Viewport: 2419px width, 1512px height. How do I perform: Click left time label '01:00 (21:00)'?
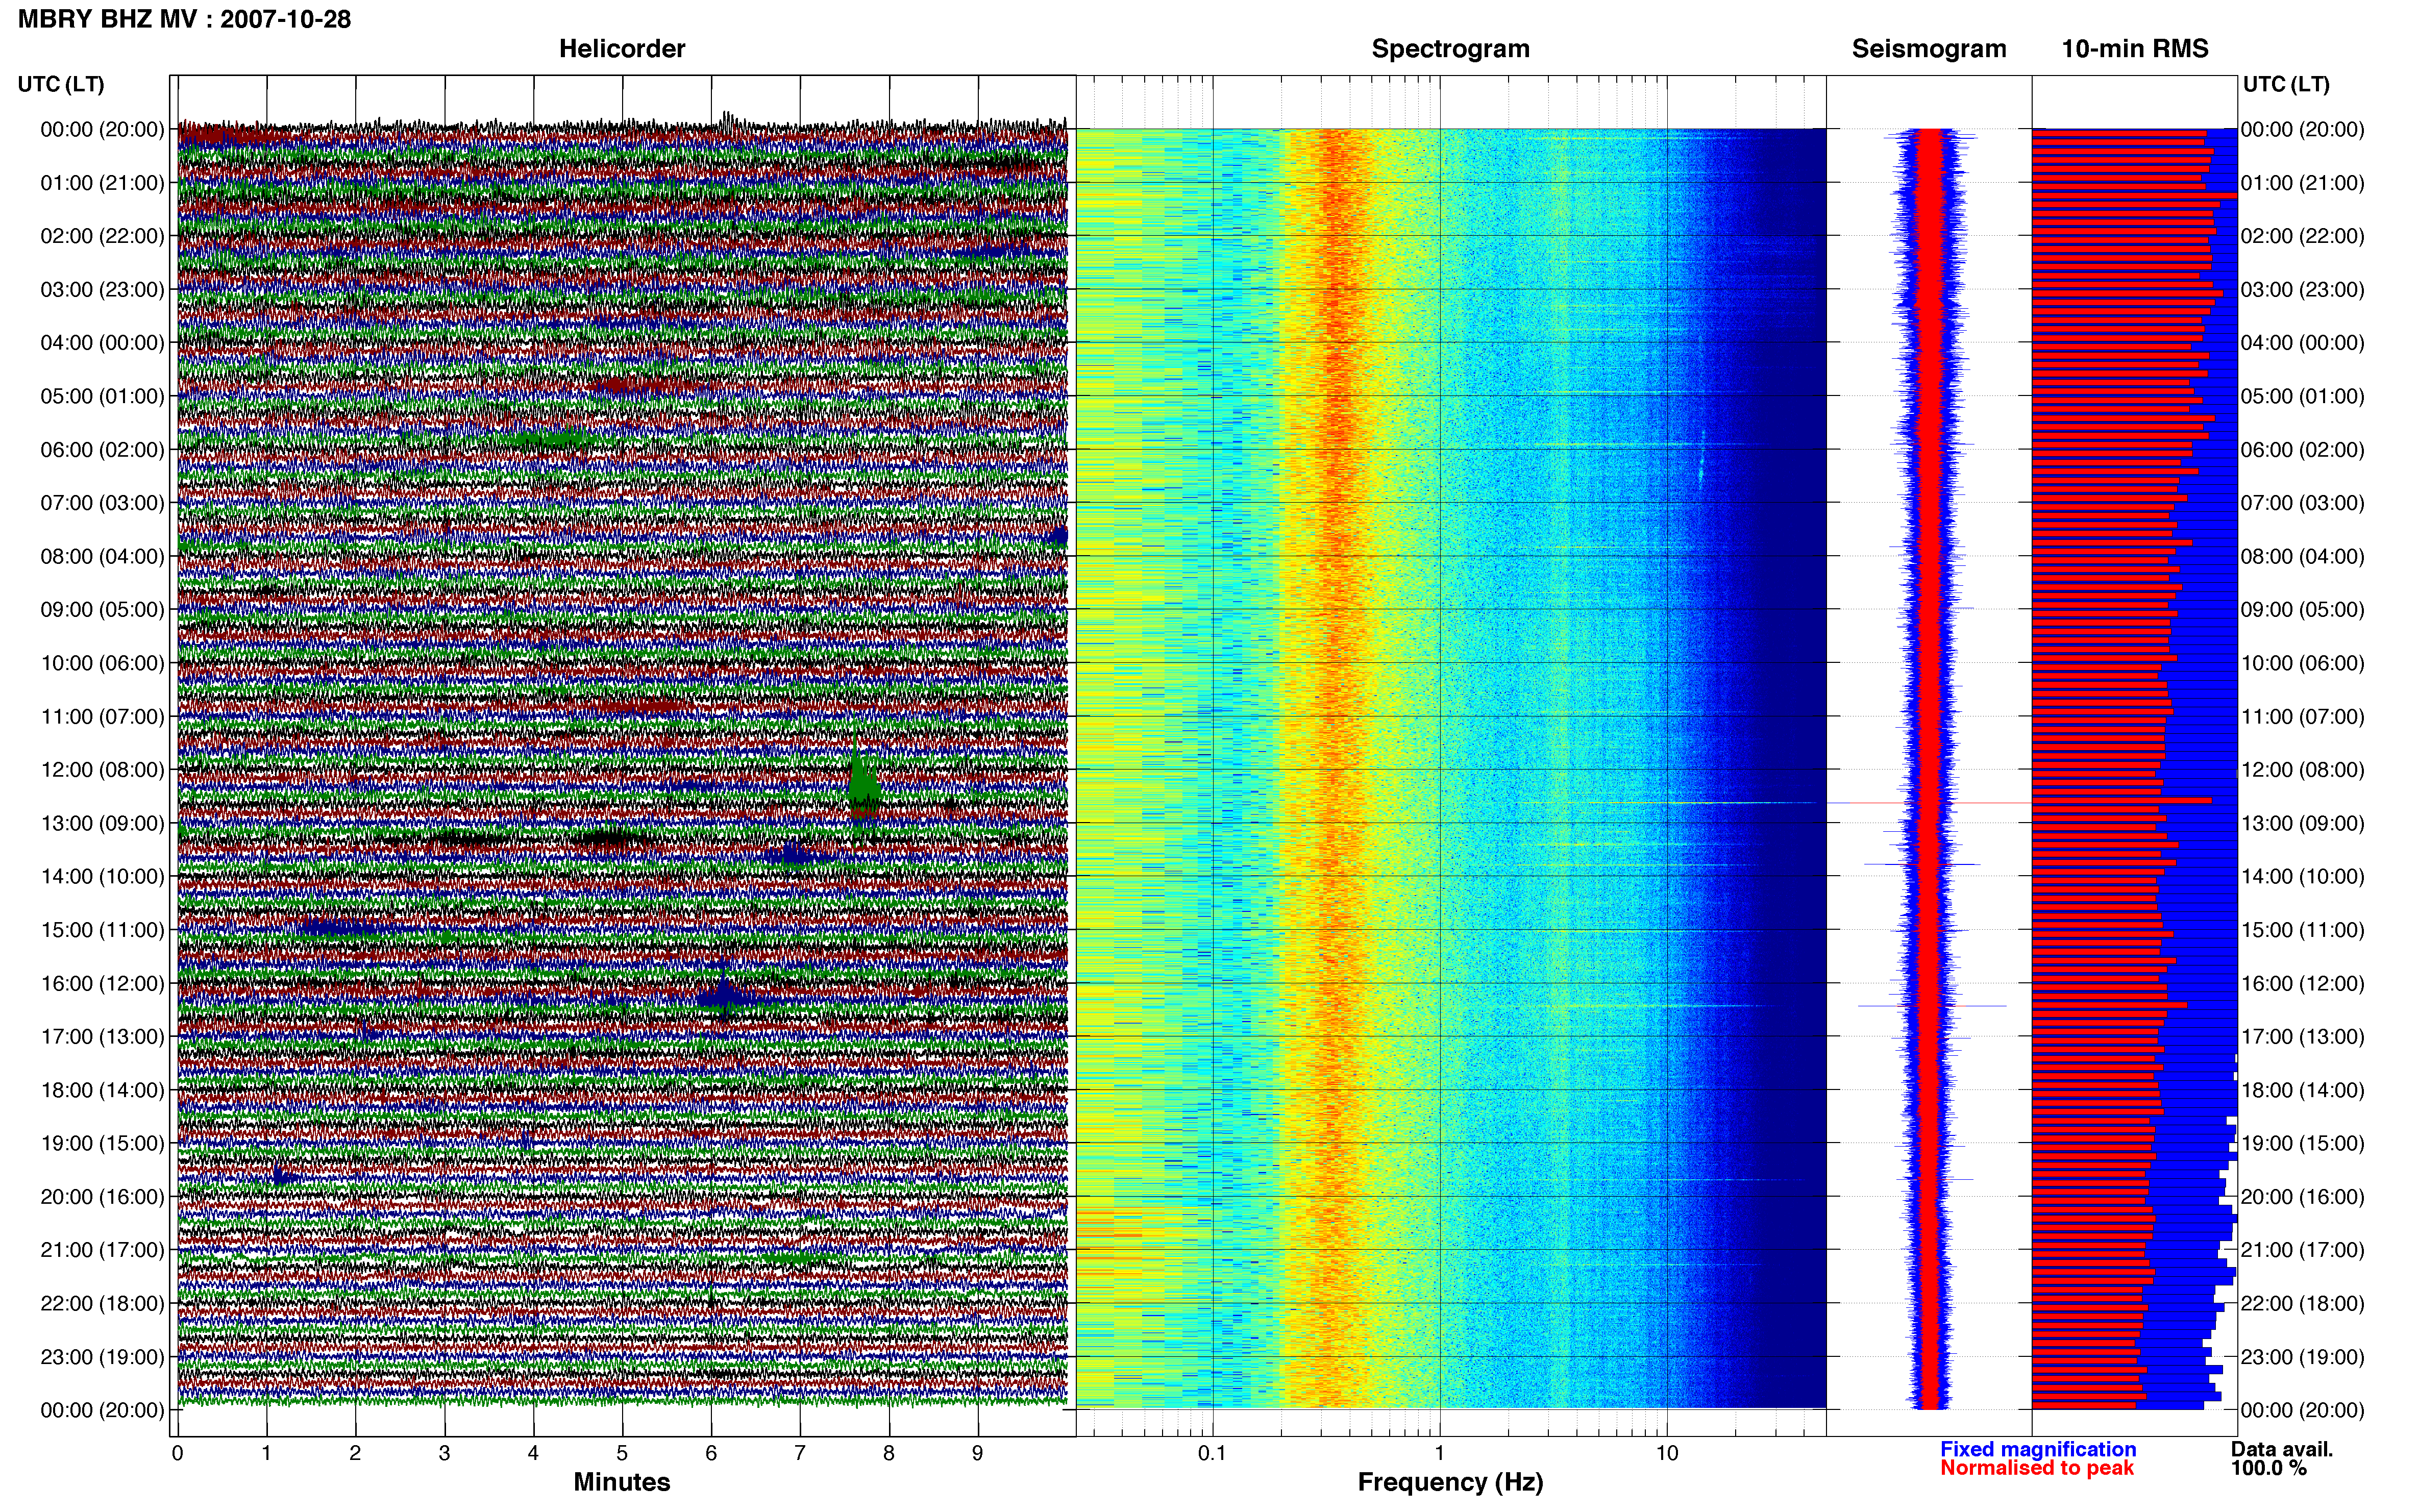pos(102,183)
